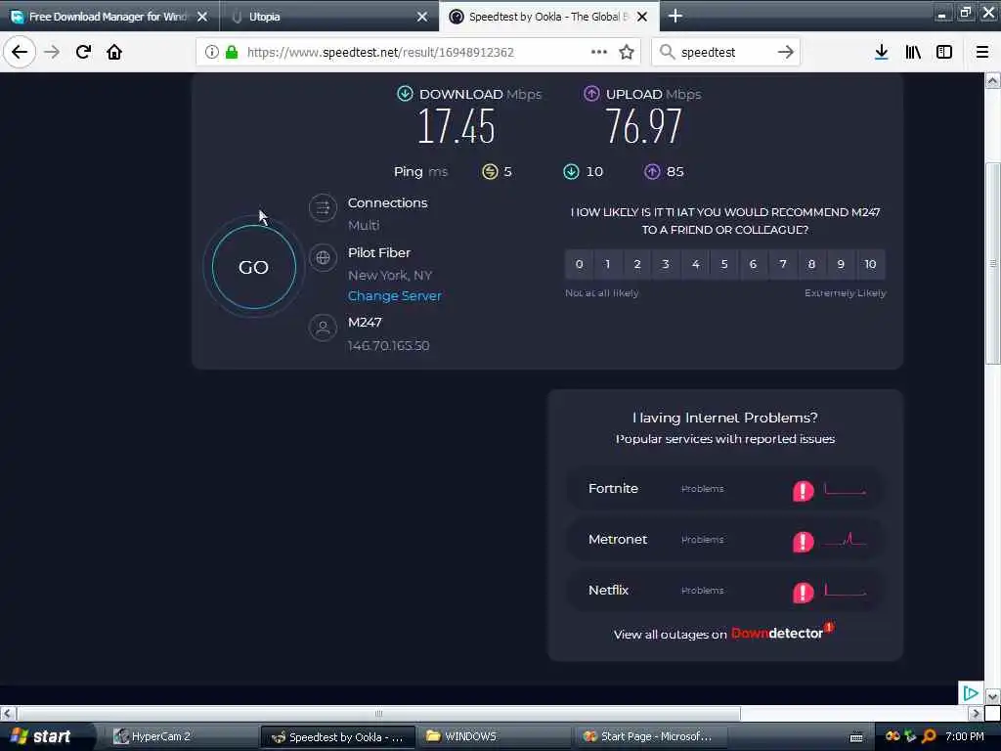The width and height of the screenshot is (1001, 751).
Task: Open the WINDOWS folder taskbar item
Action: pyautogui.click(x=496, y=736)
